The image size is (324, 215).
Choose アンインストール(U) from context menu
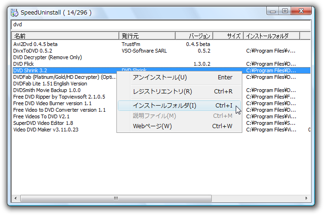click(179, 77)
